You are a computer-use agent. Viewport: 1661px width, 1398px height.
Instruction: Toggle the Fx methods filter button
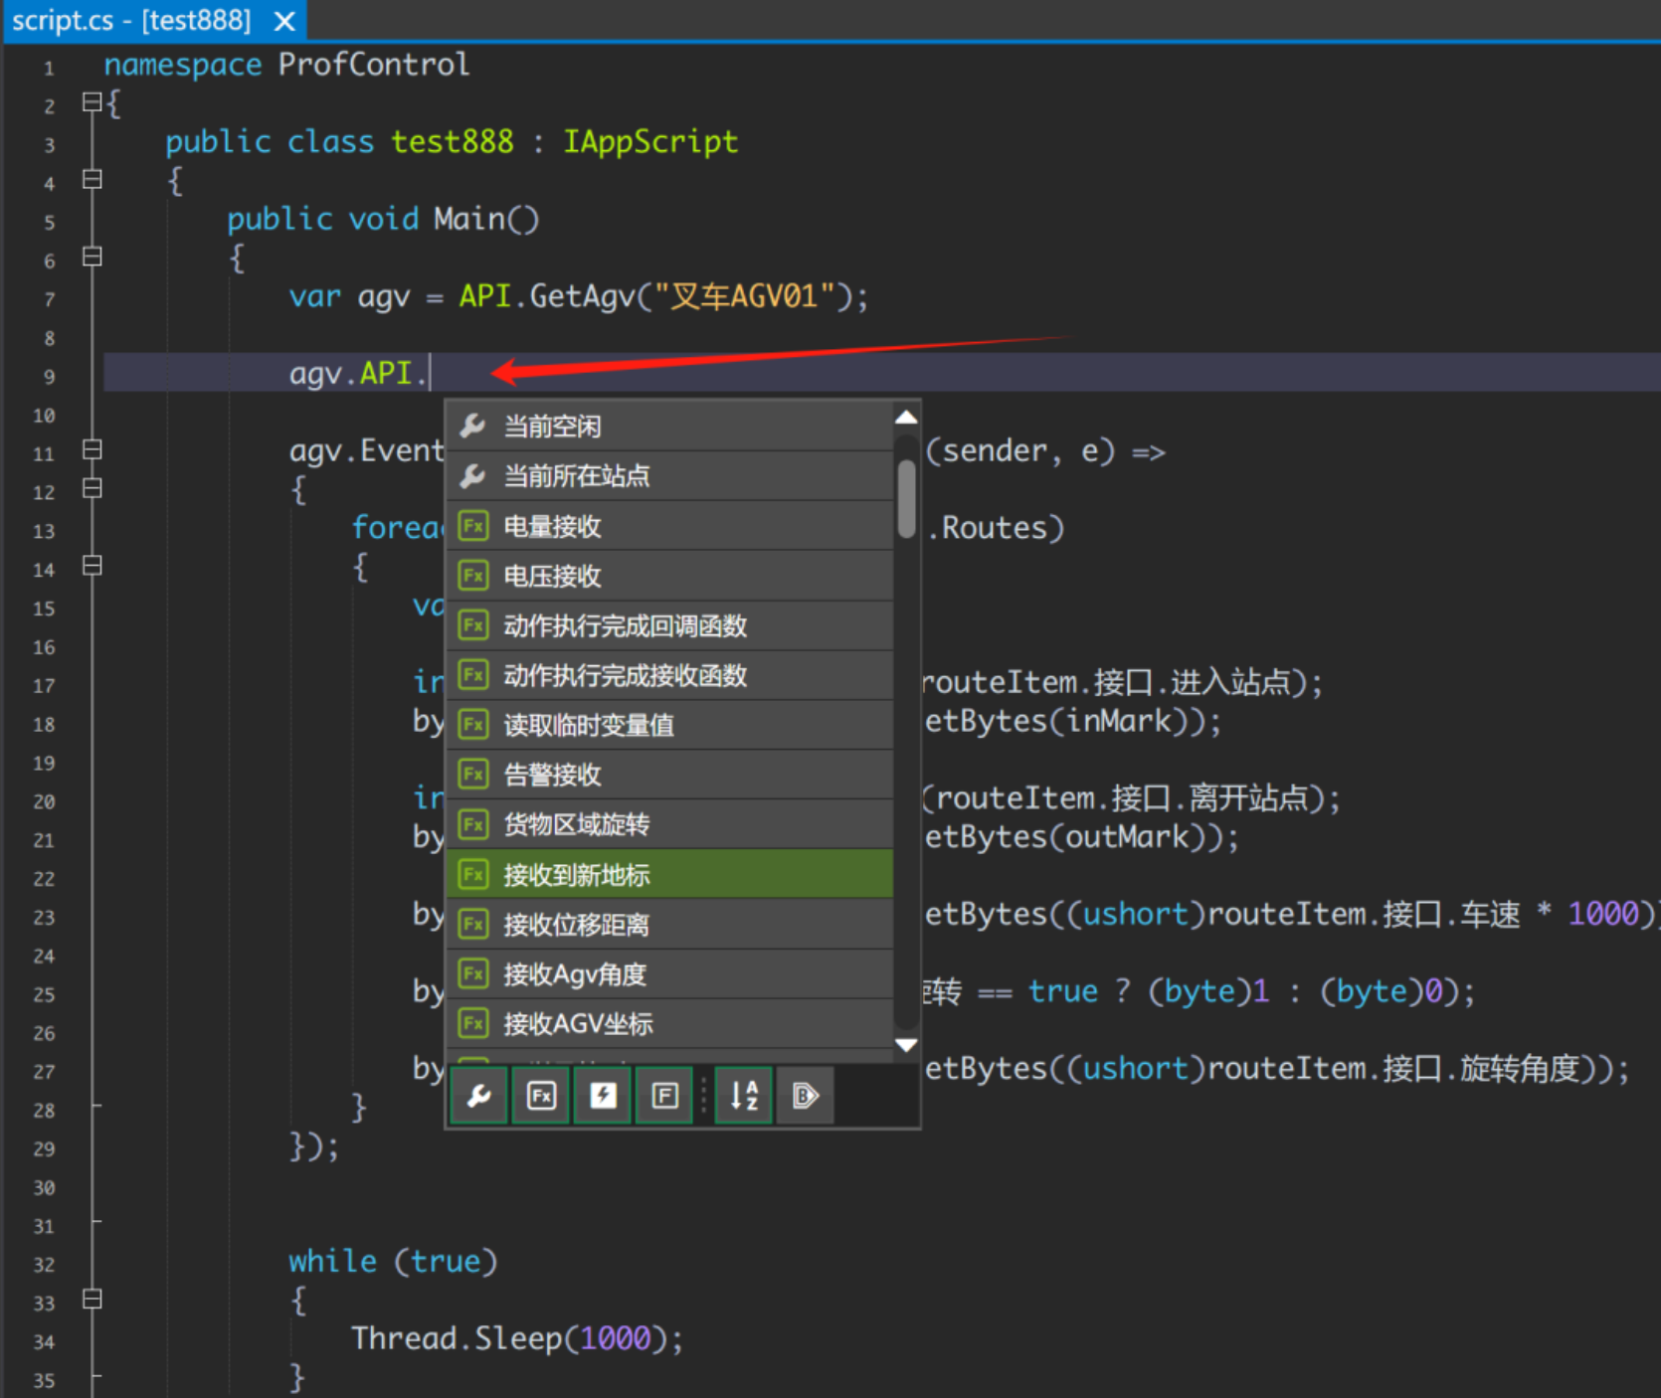tap(541, 1096)
